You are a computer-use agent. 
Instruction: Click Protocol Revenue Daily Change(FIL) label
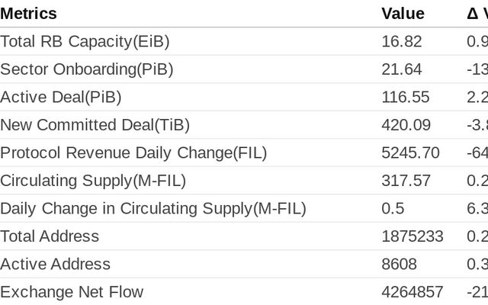[x=133, y=152]
